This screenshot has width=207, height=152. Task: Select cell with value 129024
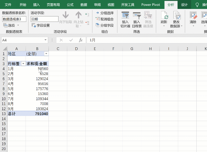pos(37,79)
